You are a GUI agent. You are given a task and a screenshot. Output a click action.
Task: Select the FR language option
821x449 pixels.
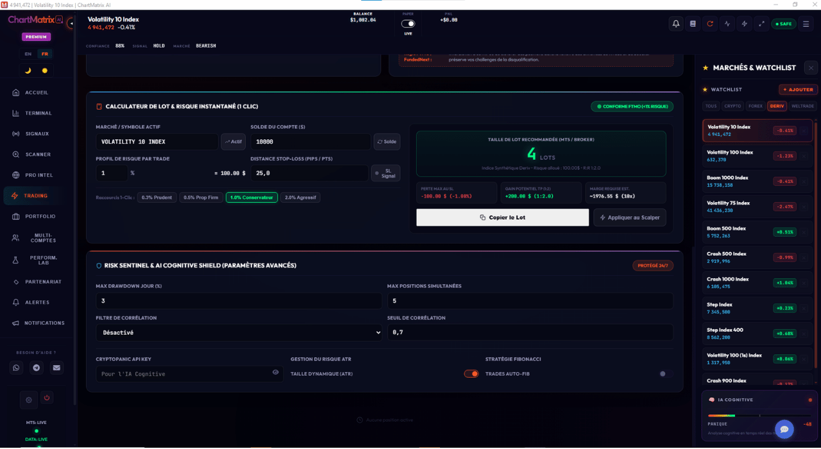pyautogui.click(x=44, y=54)
